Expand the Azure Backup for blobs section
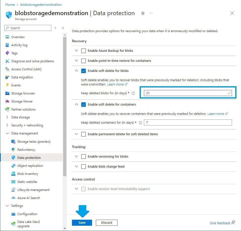 (76, 51)
